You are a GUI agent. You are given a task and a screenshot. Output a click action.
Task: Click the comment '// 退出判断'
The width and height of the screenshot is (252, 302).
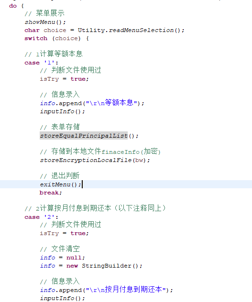60,176
